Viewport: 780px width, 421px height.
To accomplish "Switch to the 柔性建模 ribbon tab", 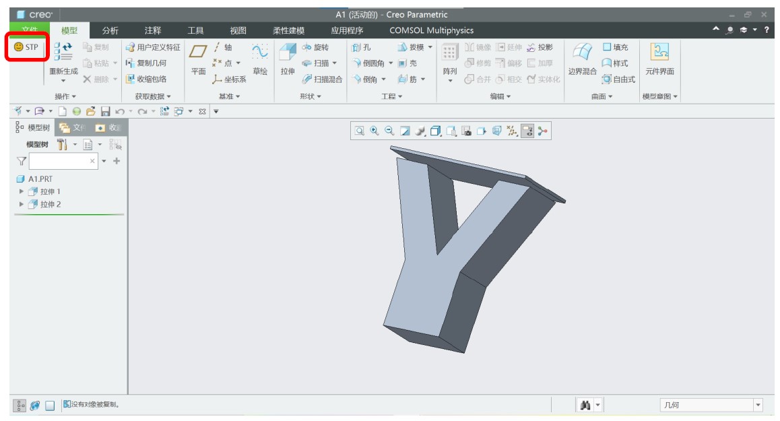I will [288, 30].
